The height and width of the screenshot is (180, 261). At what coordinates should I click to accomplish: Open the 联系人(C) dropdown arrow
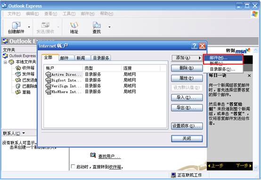[24, 133]
